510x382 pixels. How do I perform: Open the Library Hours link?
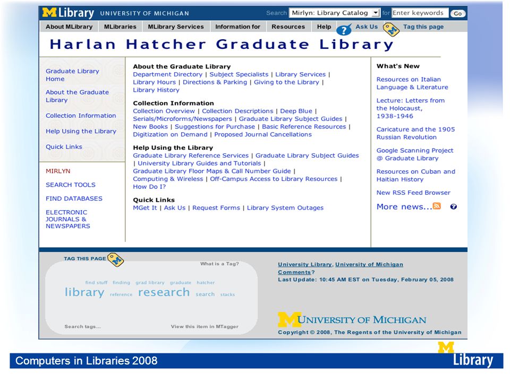(154, 82)
